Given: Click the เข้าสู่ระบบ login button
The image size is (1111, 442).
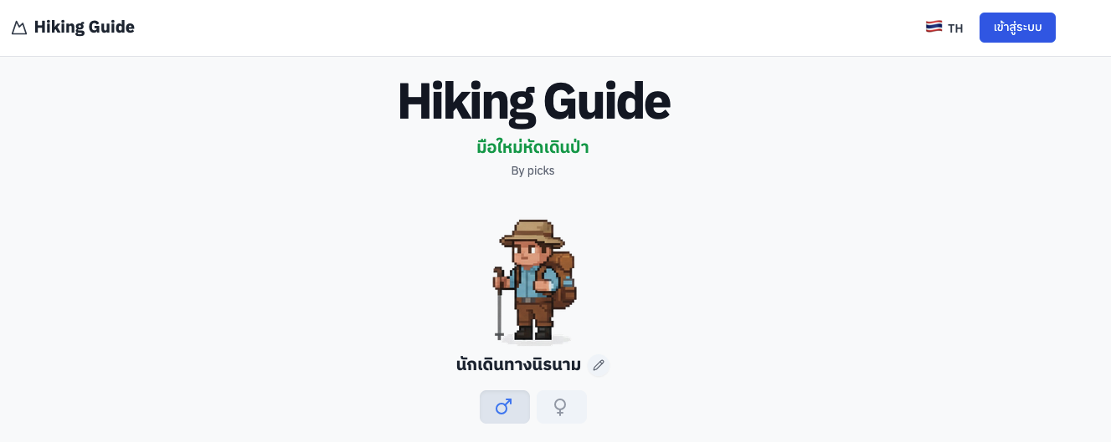Looking at the screenshot, I should (x=1017, y=28).
